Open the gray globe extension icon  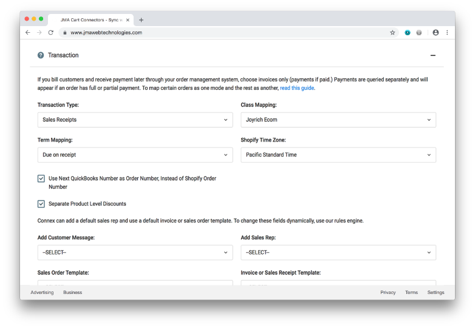click(419, 32)
